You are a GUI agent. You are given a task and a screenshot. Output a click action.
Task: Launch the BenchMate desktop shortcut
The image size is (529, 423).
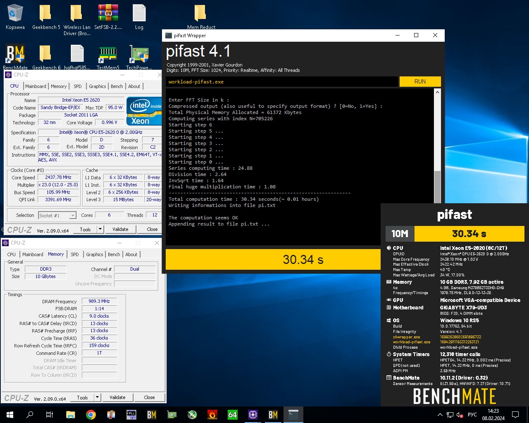click(x=15, y=57)
